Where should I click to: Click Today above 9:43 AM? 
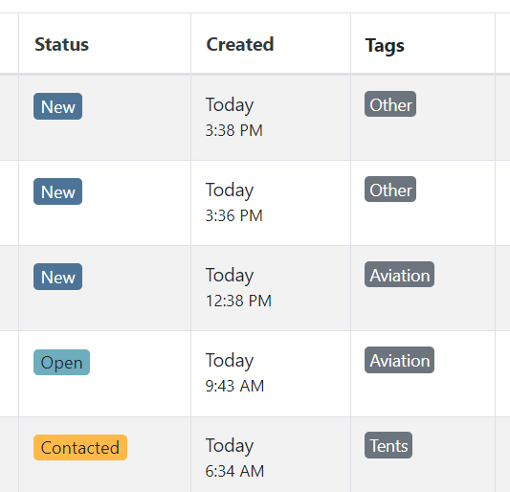coord(230,361)
